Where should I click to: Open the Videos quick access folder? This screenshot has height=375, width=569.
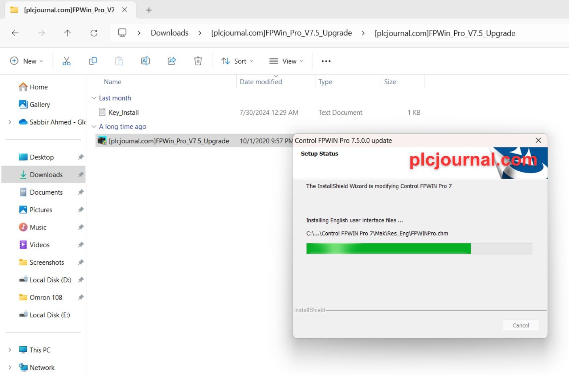34,245
